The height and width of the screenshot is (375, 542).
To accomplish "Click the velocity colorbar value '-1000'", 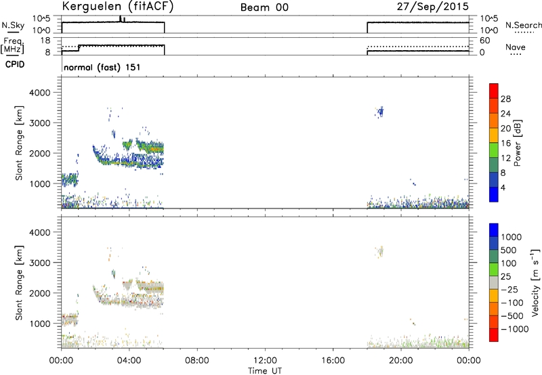I will pos(515,329).
